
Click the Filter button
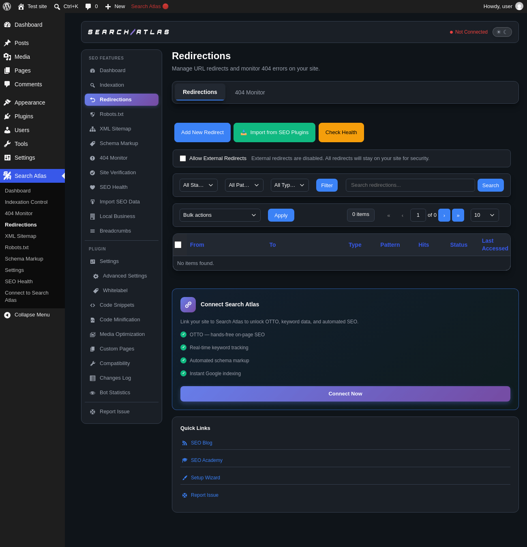[327, 185]
